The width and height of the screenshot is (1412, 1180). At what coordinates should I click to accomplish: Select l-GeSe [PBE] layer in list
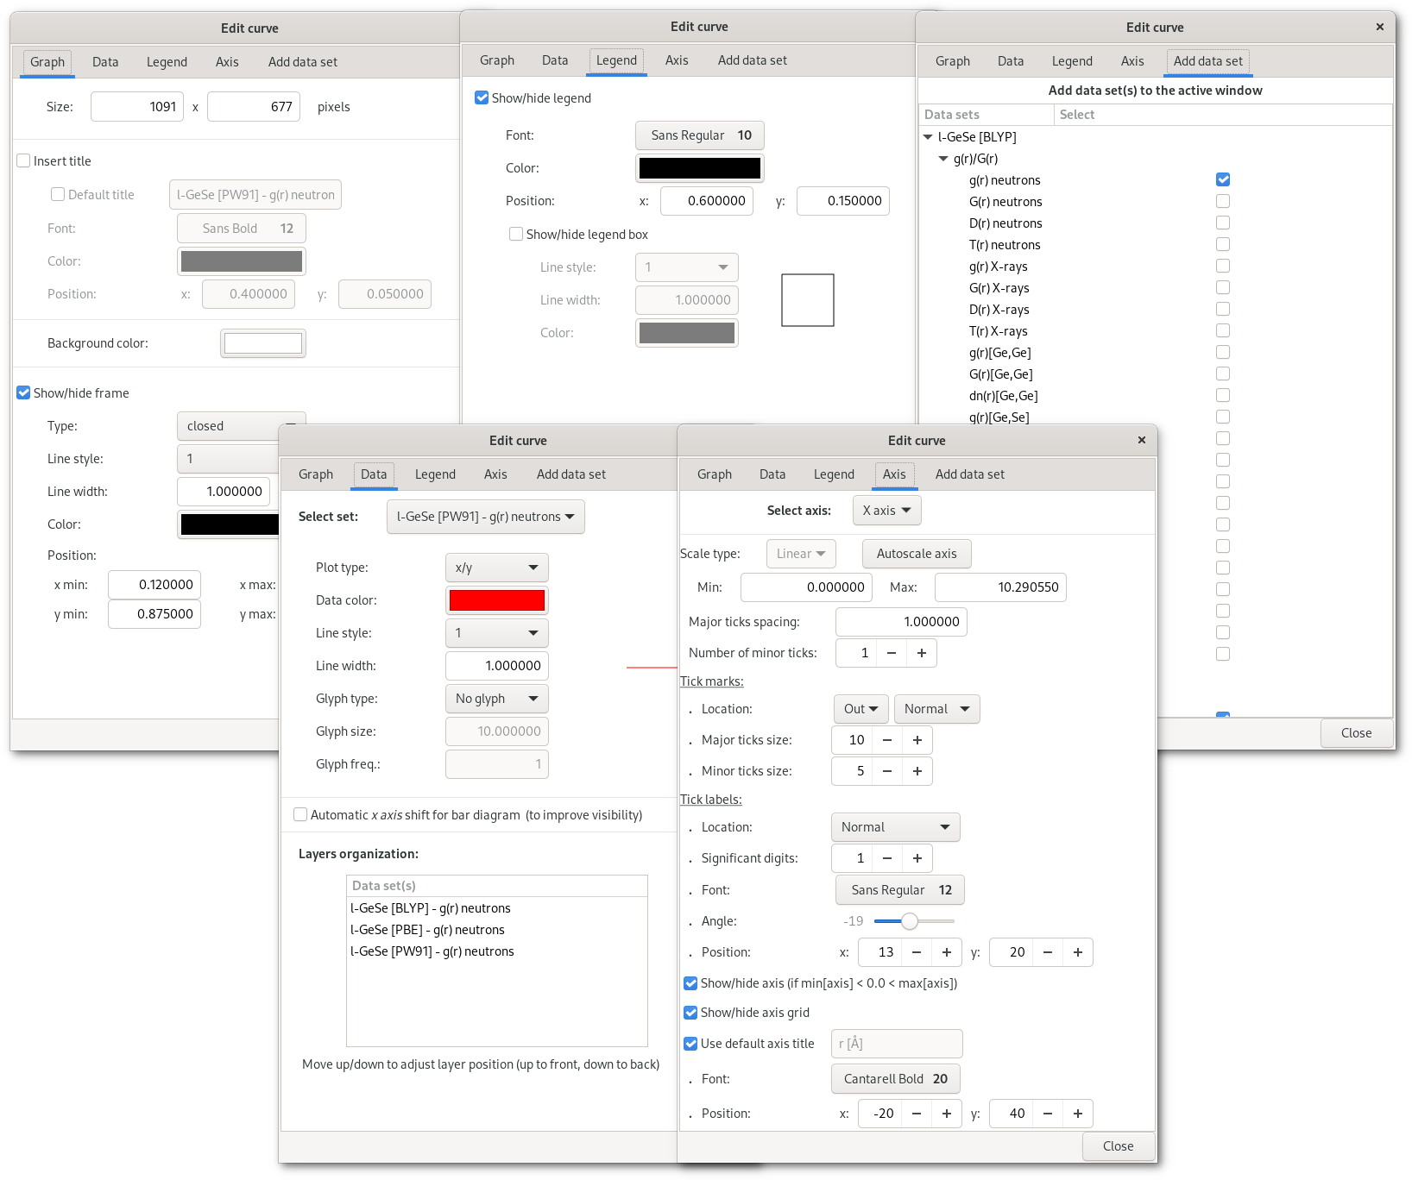tap(427, 930)
